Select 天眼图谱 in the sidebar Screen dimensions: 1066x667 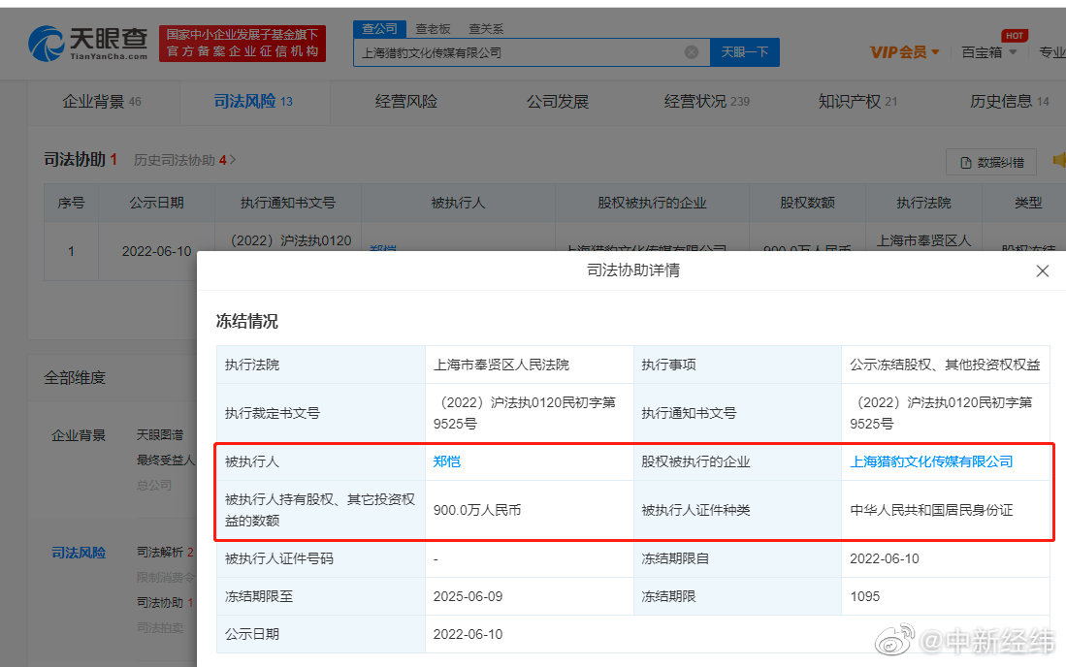[160, 434]
